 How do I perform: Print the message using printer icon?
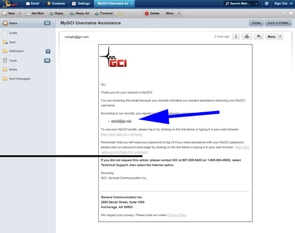point(246,36)
